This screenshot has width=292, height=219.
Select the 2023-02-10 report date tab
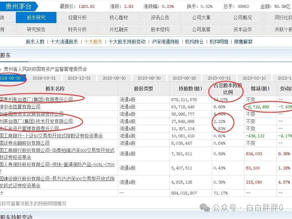pyautogui.click(x=254, y=78)
